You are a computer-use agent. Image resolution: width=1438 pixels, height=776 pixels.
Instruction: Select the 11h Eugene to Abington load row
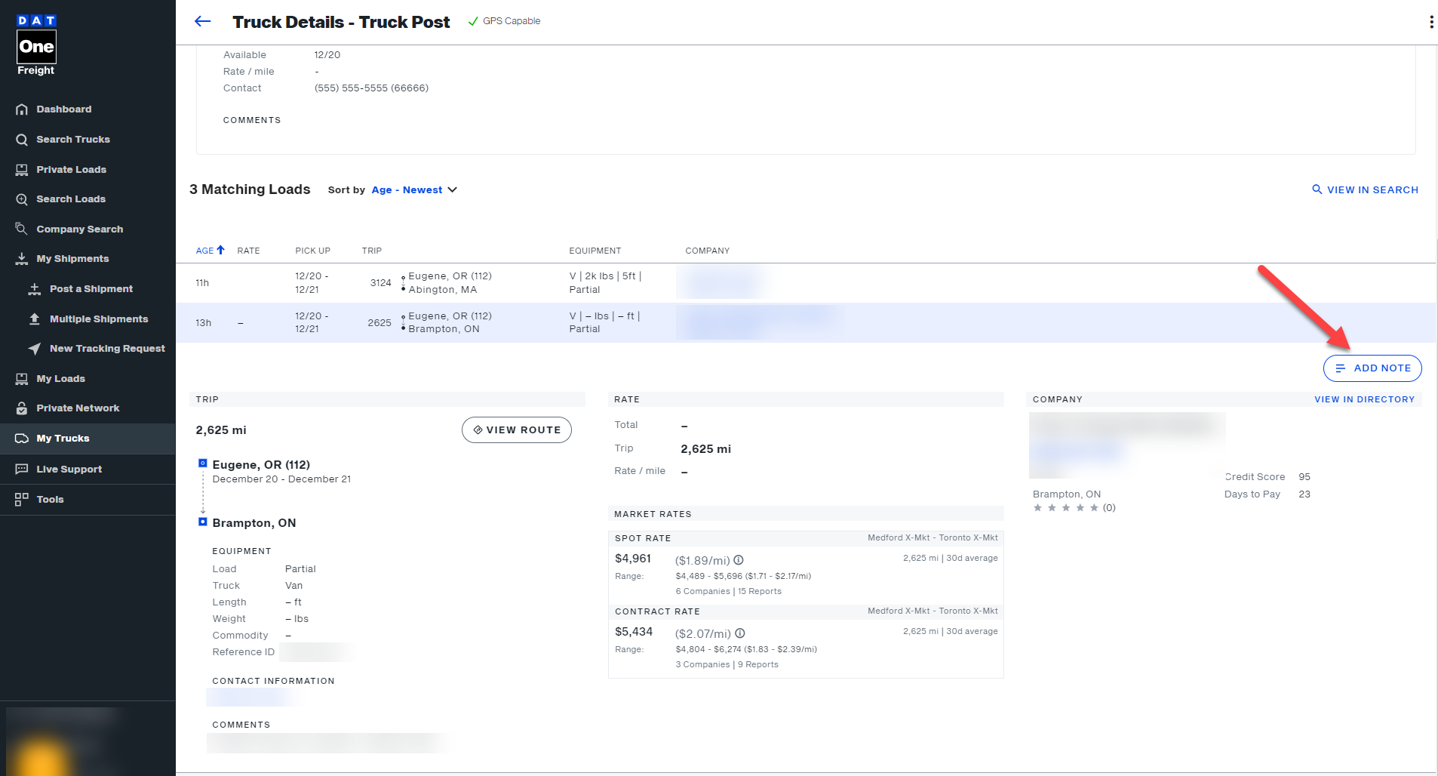tap(806, 283)
